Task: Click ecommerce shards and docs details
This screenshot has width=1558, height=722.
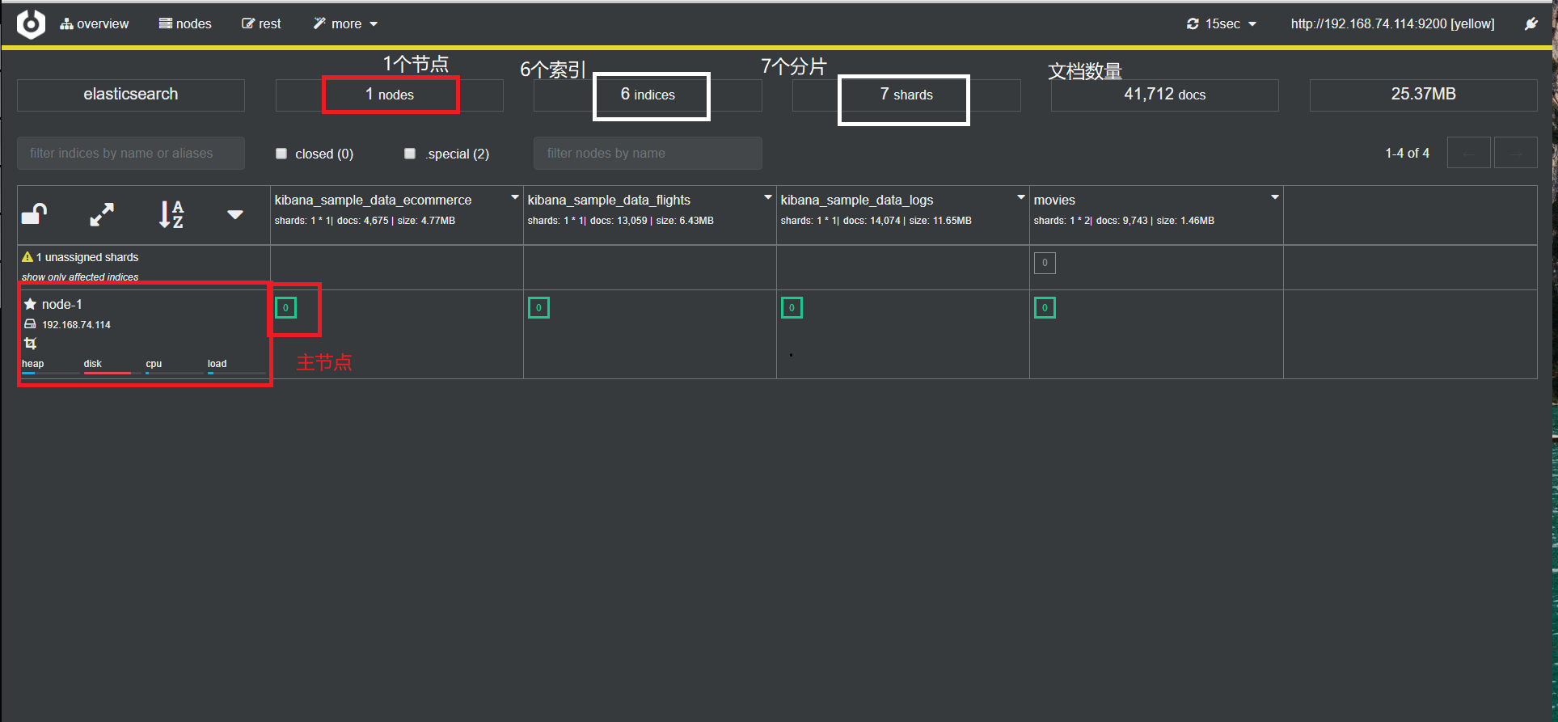Action: (x=365, y=221)
